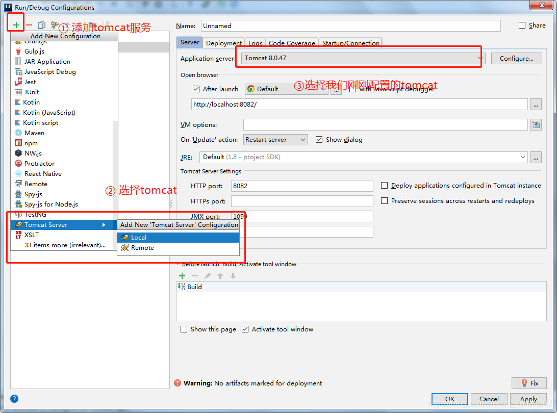Choose Remote Tomcat Server configuration
This screenshot has height=413, width=557.
pyautogui.click(x=179, y=248)
